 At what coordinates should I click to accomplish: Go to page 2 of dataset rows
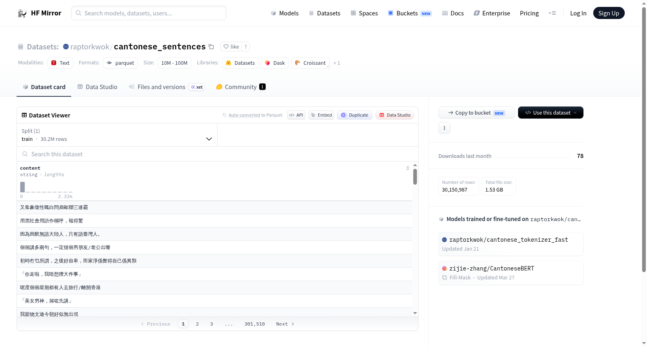[197, 324]
